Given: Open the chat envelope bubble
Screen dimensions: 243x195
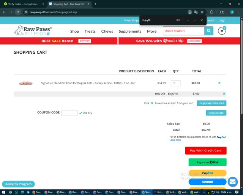Looking at the screenshot, I should (233, 182).
